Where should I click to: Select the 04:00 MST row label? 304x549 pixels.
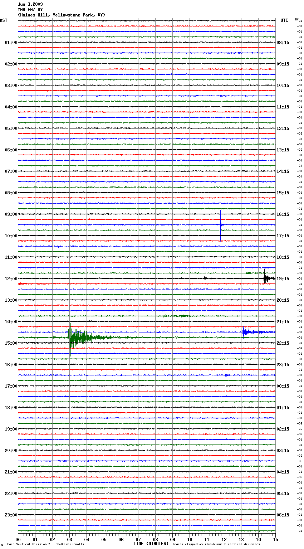(x=11, y=107)
